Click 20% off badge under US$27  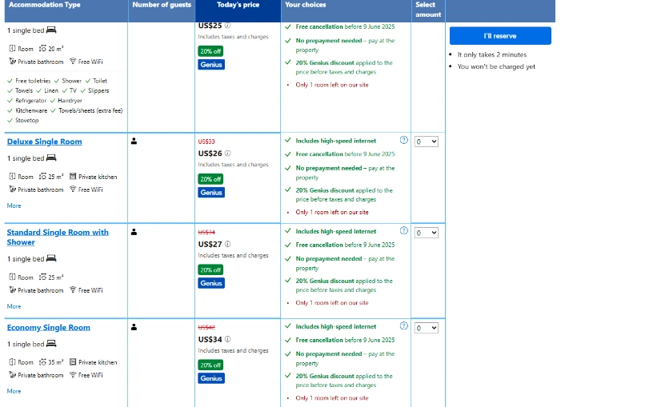210,269
